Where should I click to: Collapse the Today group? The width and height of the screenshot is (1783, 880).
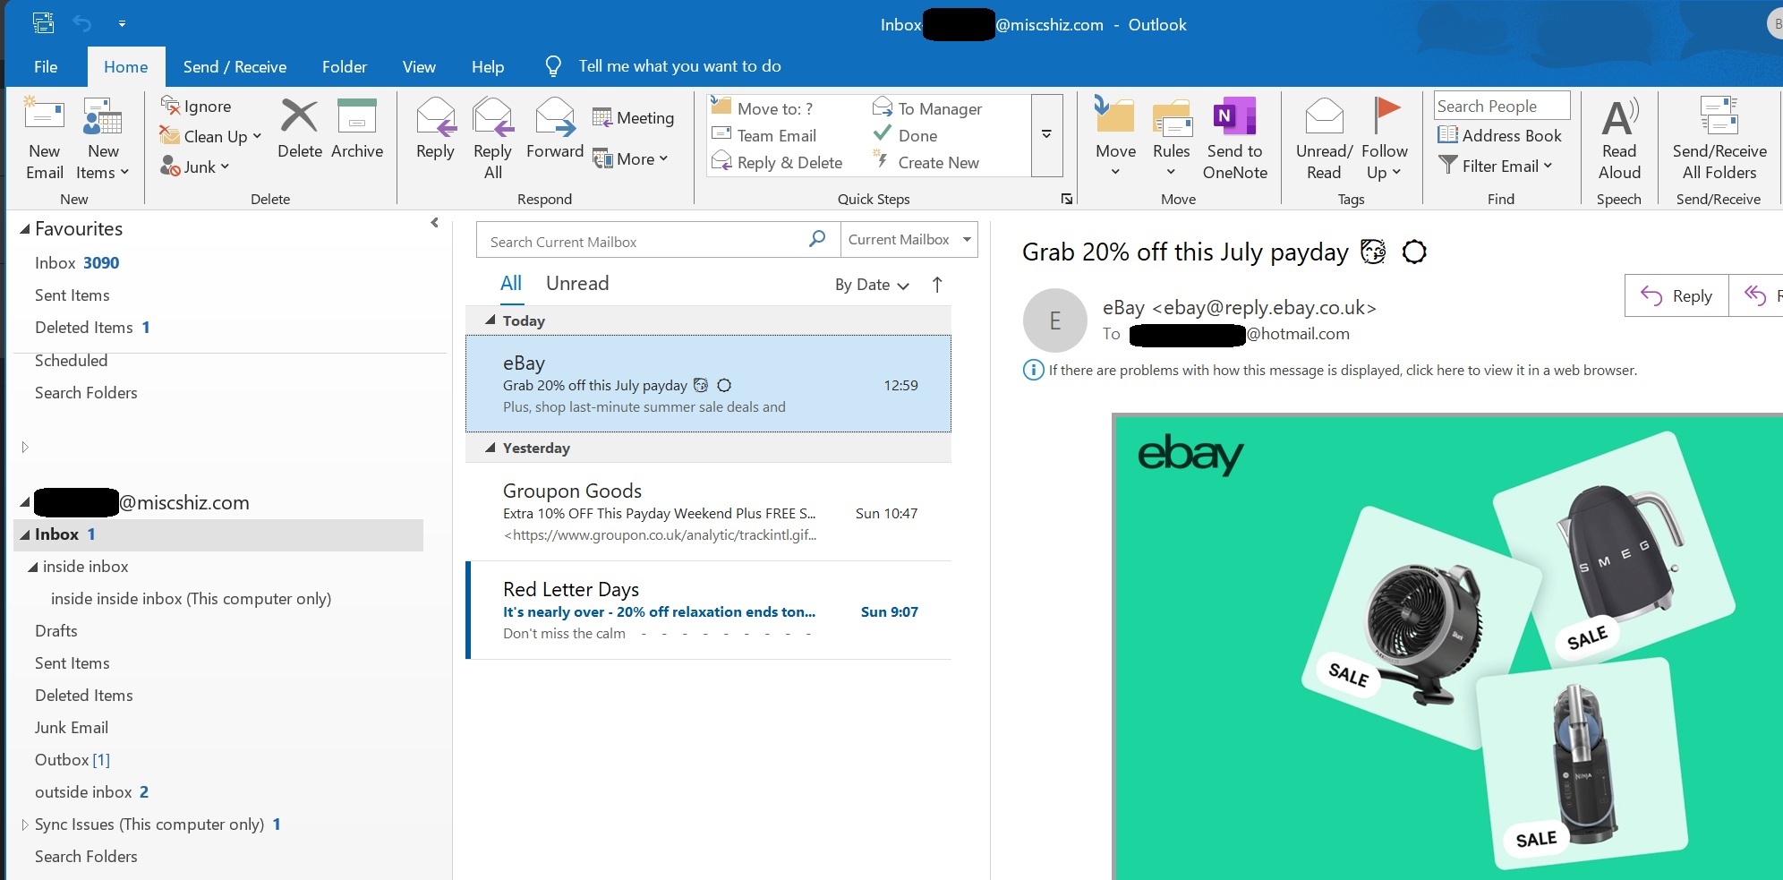point(490,320)
